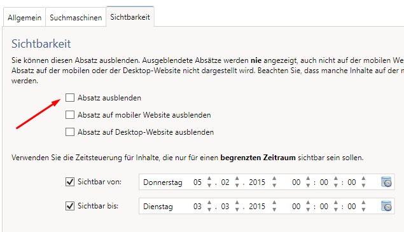Open calendar picker for Sichtbar von
Screen dimensions: 404x232
[386, 182]
